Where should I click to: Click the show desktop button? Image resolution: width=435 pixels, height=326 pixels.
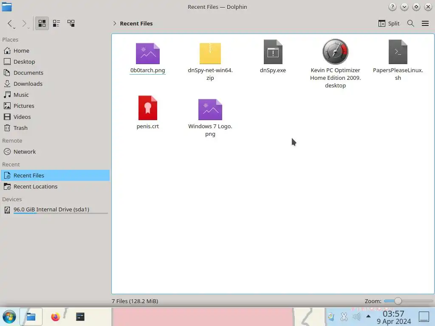tap(424, 317)
